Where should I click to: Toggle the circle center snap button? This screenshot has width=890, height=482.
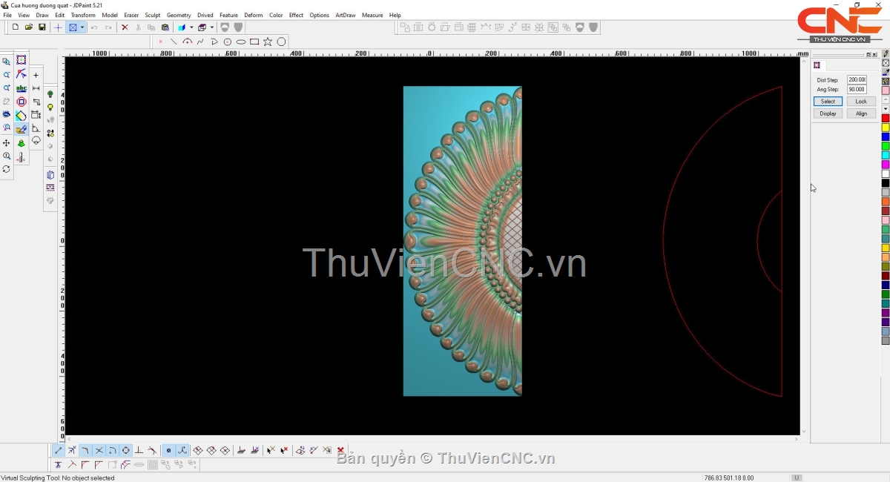(x=125, y=450)
